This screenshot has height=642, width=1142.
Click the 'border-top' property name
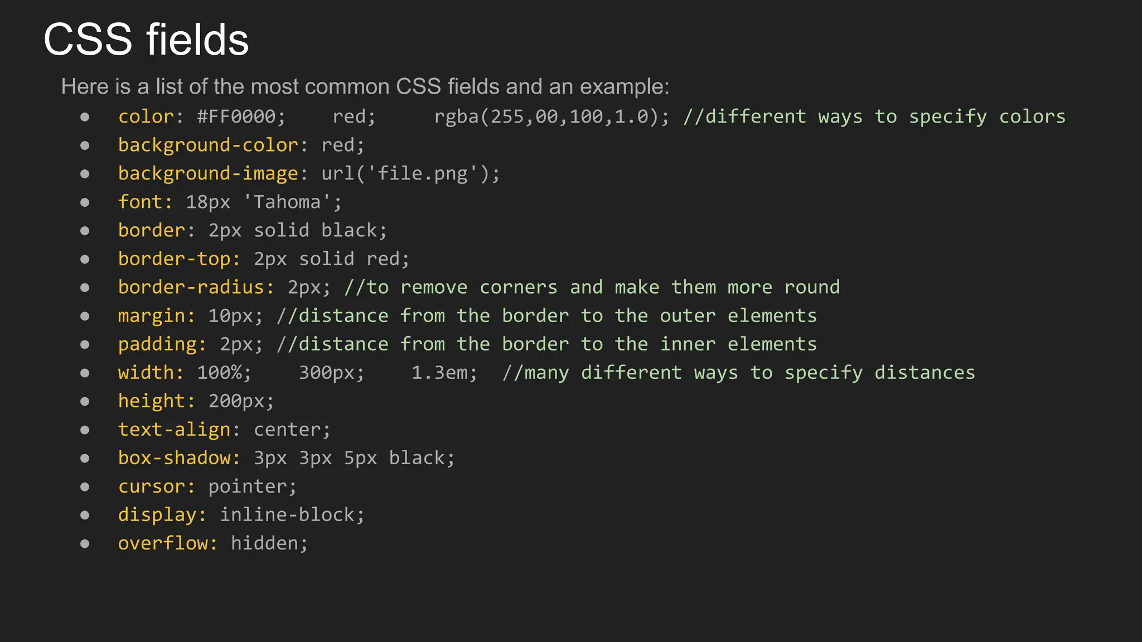click(x=174, y=259)
